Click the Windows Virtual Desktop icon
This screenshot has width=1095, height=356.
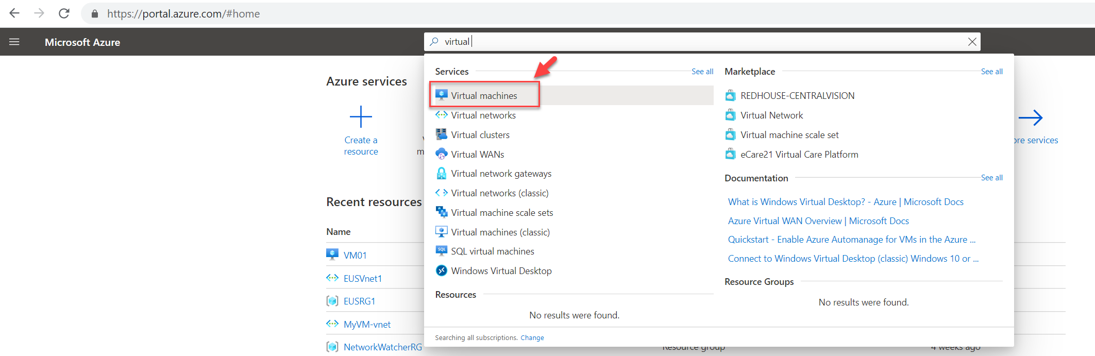(x=442, y=270)
